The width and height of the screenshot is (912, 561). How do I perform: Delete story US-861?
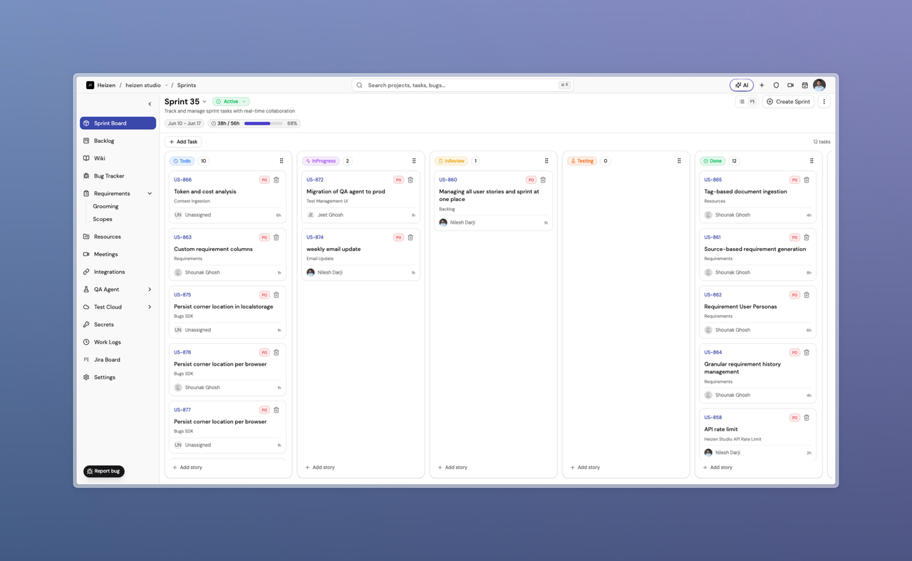pyautogui.click(x=807, y=237)
